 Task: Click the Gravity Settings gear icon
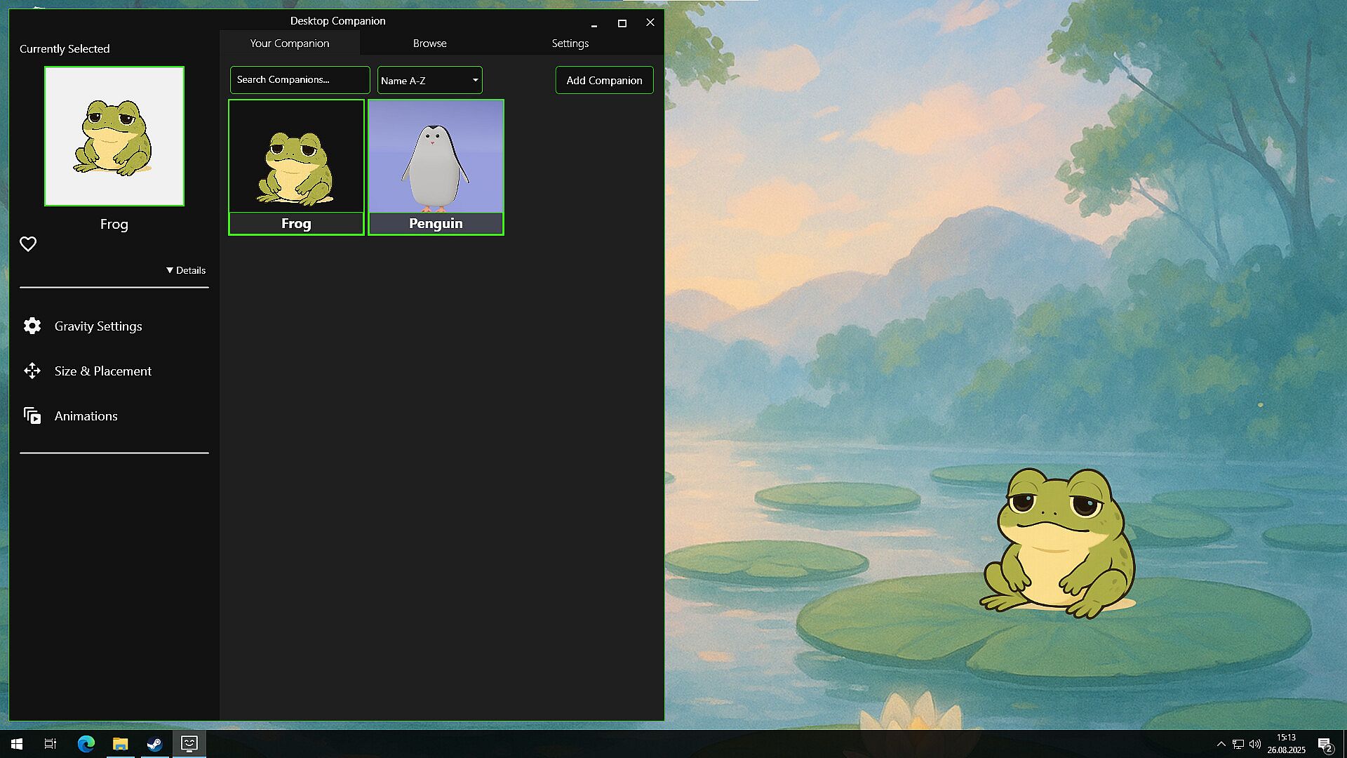32,326
